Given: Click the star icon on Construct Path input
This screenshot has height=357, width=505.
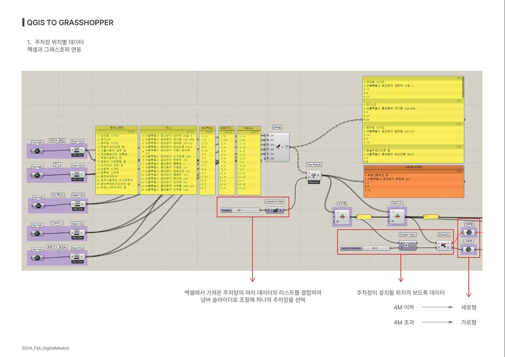Looking at the screenshot, I should click(268, 210).
